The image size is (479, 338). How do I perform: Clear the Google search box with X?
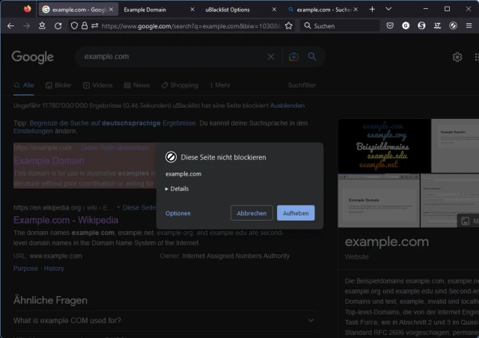[x=272, y=57]
